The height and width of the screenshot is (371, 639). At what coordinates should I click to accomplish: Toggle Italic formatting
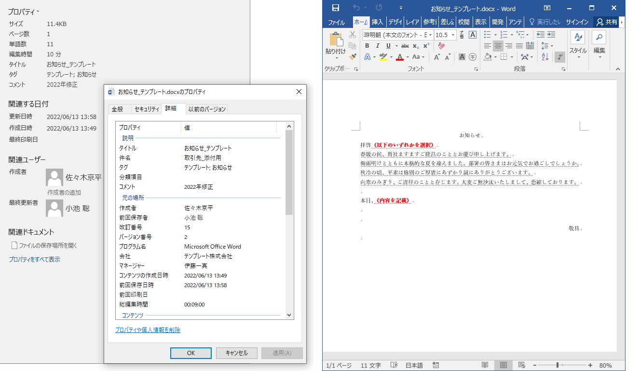click(x=378, y=46)
